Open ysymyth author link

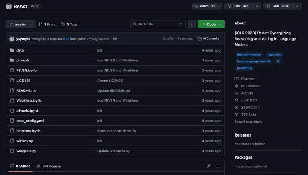pos(23,38)
